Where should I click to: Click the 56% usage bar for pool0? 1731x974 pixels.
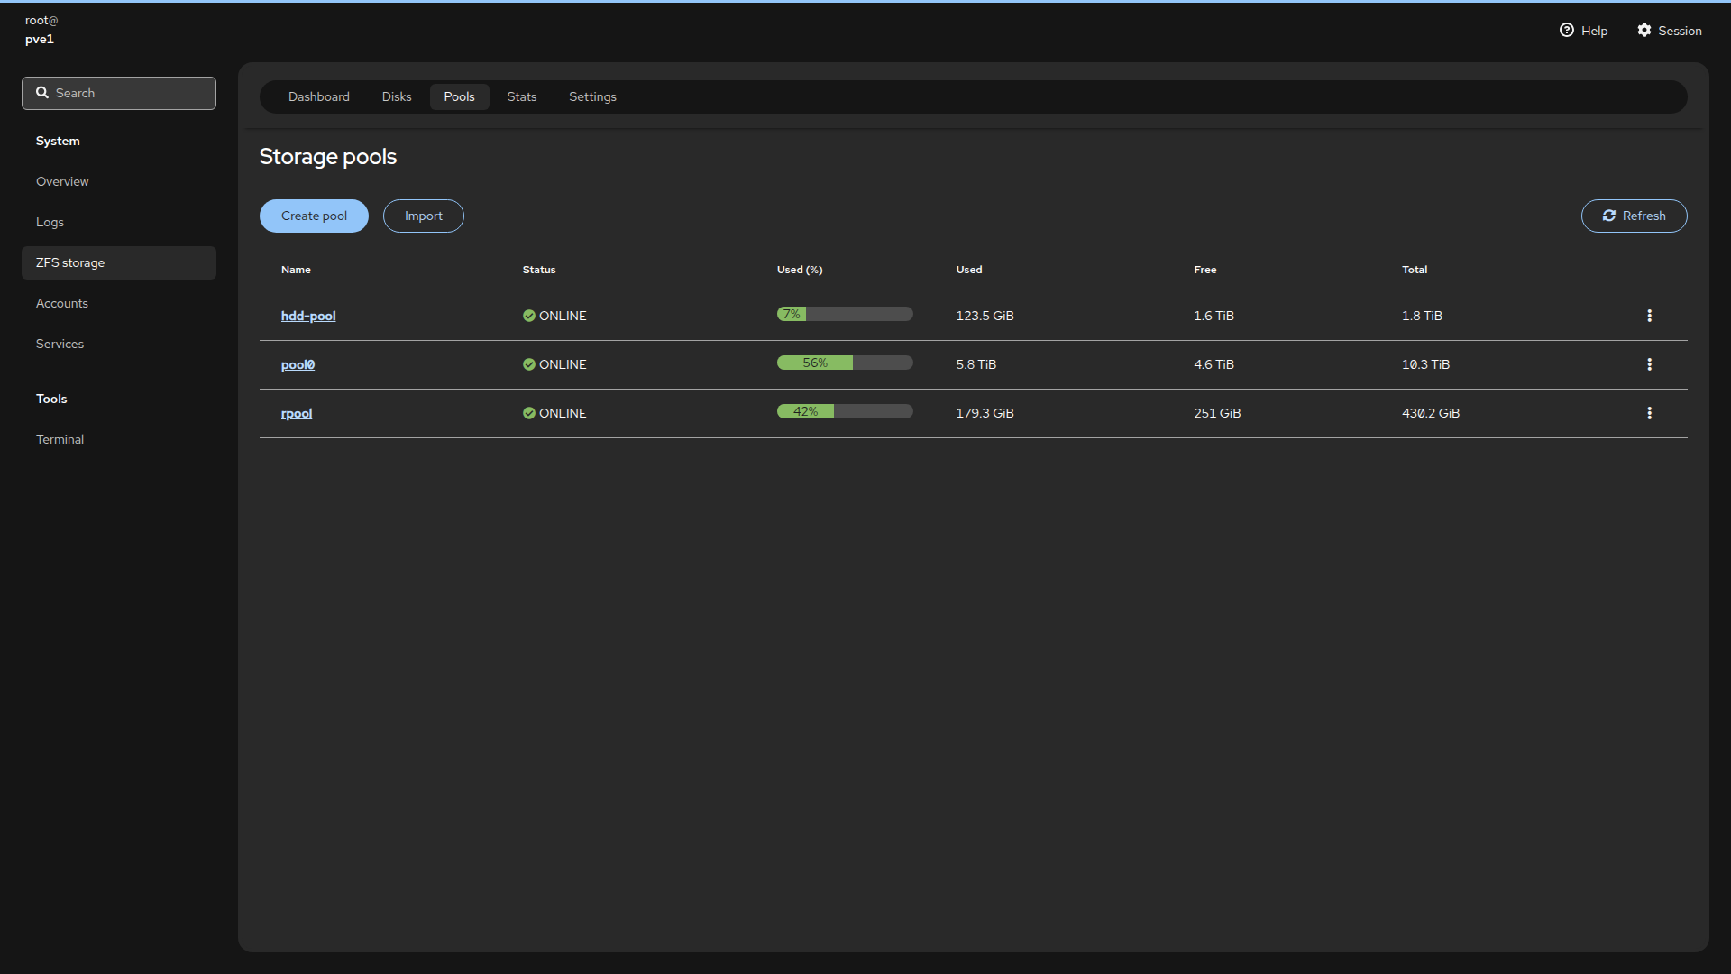(x=844, y=363)
